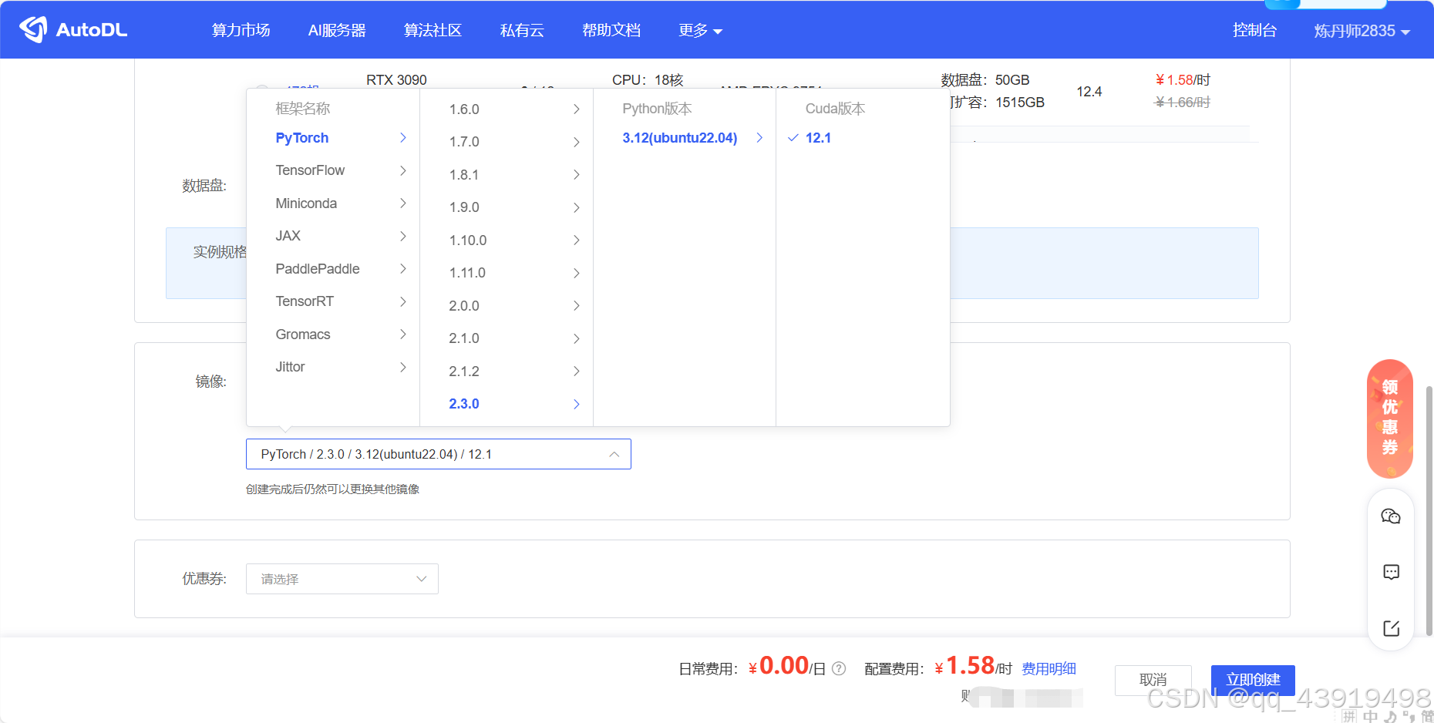
Task: Choose PyTorch version 1.11.0
Action: pyautogui.click(x=507, y=273)
